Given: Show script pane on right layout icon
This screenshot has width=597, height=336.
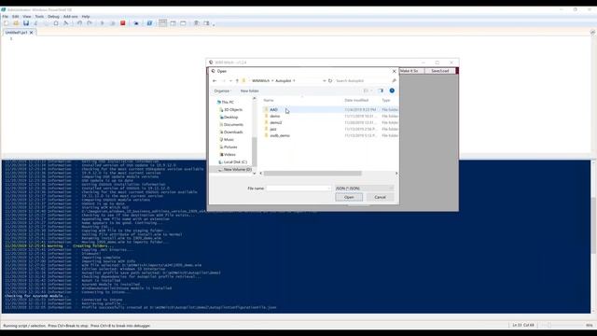Looking at the screenshot, I should (x=174, y=23).
